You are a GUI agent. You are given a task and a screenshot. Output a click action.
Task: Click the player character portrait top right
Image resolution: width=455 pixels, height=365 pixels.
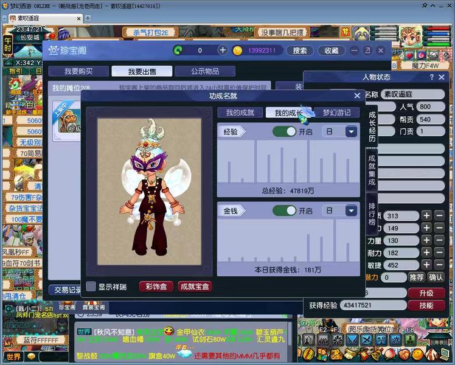click(410, 36)
